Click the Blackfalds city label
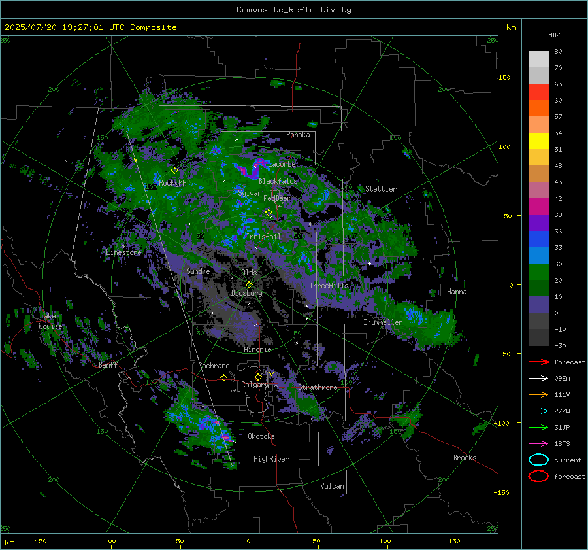This screenshot has height=550, width=588. point(278,181)
